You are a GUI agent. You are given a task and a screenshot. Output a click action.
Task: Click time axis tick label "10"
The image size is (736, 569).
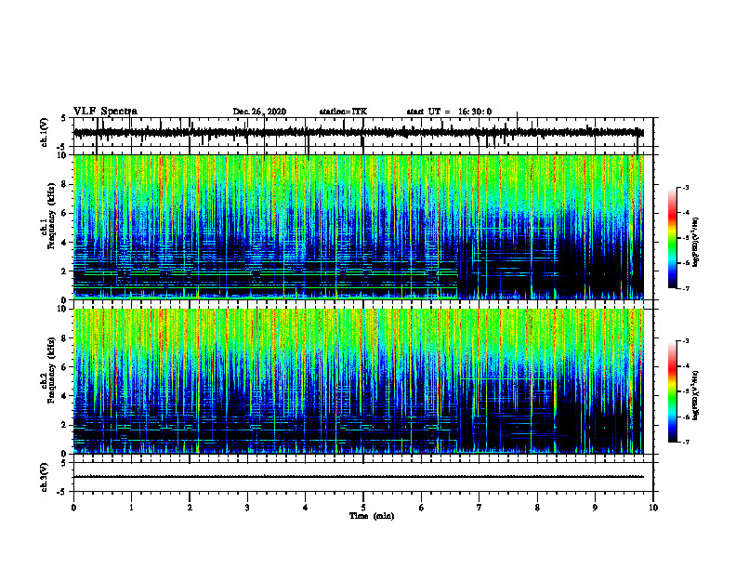point(653,508)
